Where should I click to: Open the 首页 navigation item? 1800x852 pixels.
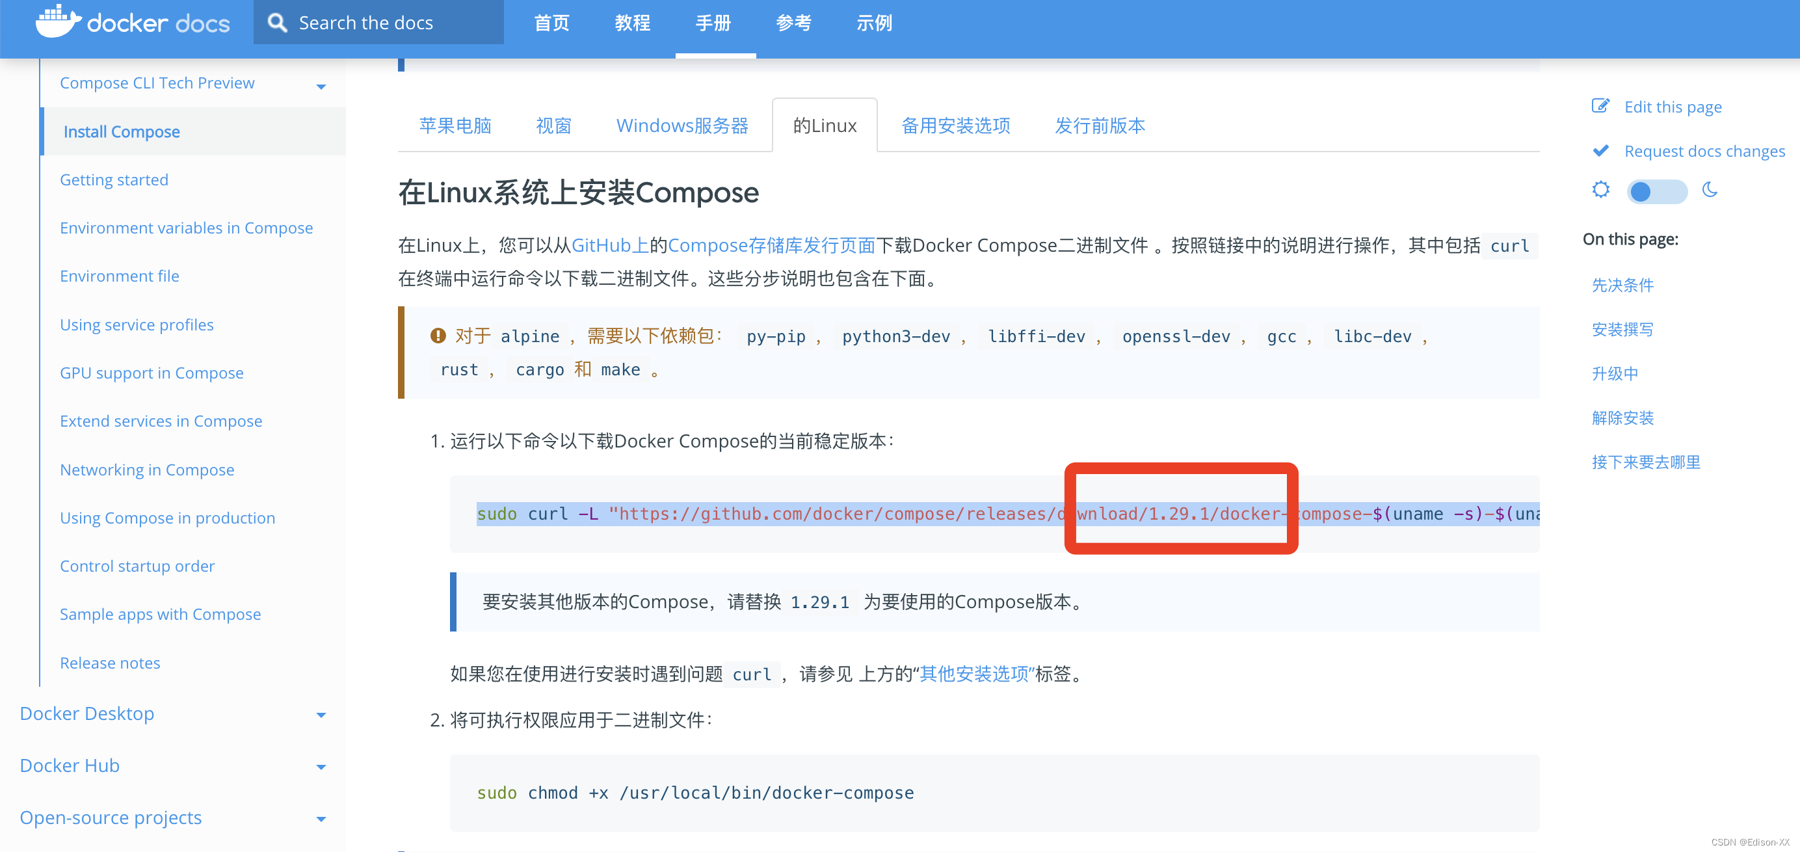click(x=551, y=23)
